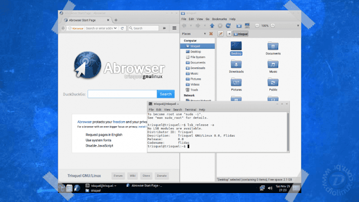The width and height of the screenshot is (359, 202).
Task: Open Computer location toolbar icon
Action: pos(247,26)
